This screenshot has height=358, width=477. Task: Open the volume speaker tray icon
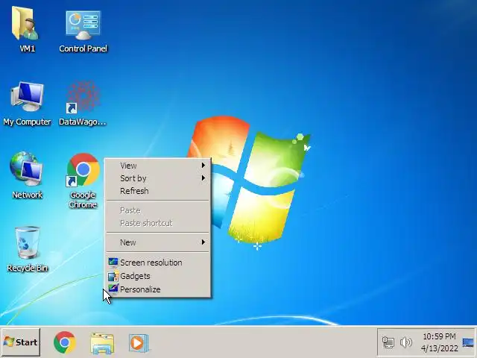point(405,342)
